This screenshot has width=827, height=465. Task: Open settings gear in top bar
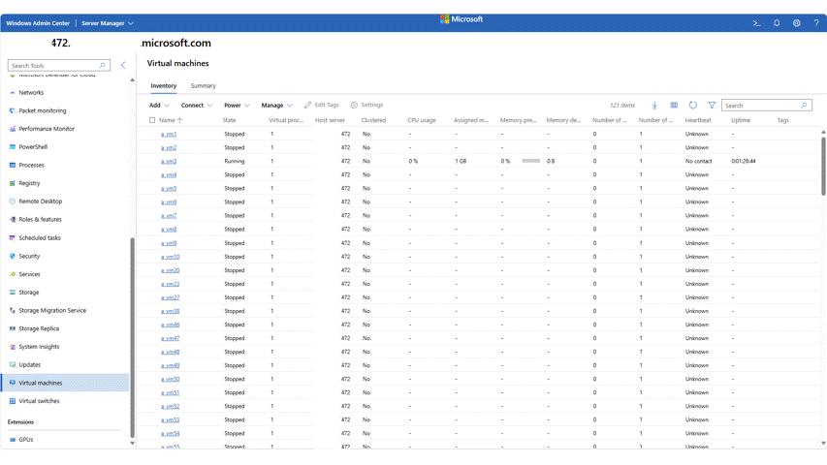pos(796,23)
